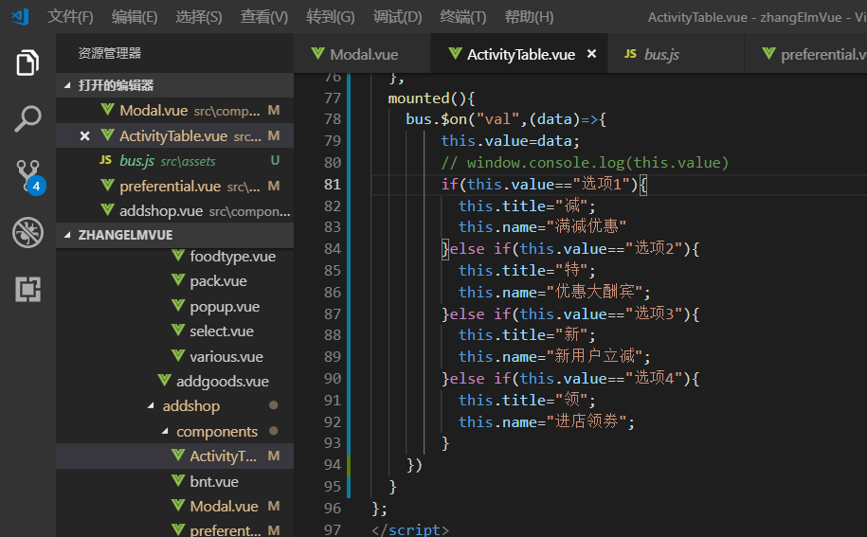
Task: Open 文件(F) menu
Action: [x=70, y=17]
